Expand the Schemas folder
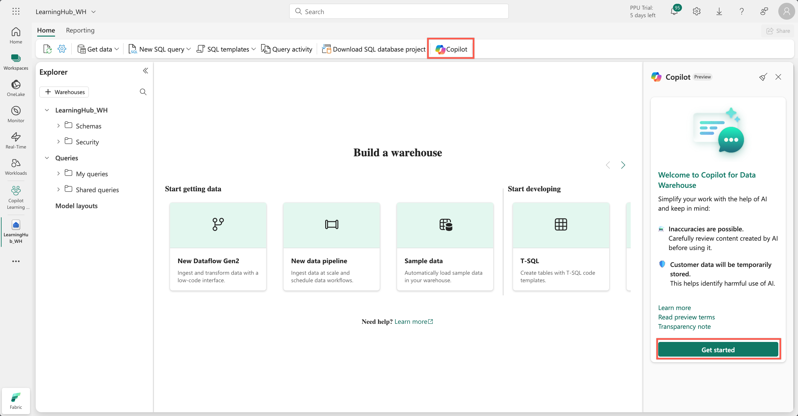 [x=58, y=126]
